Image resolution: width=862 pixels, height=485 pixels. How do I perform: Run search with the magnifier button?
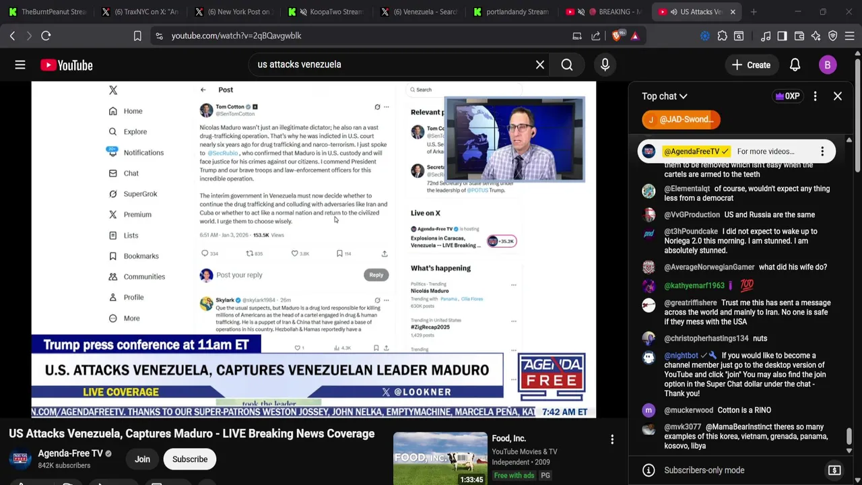pos(567,65)
